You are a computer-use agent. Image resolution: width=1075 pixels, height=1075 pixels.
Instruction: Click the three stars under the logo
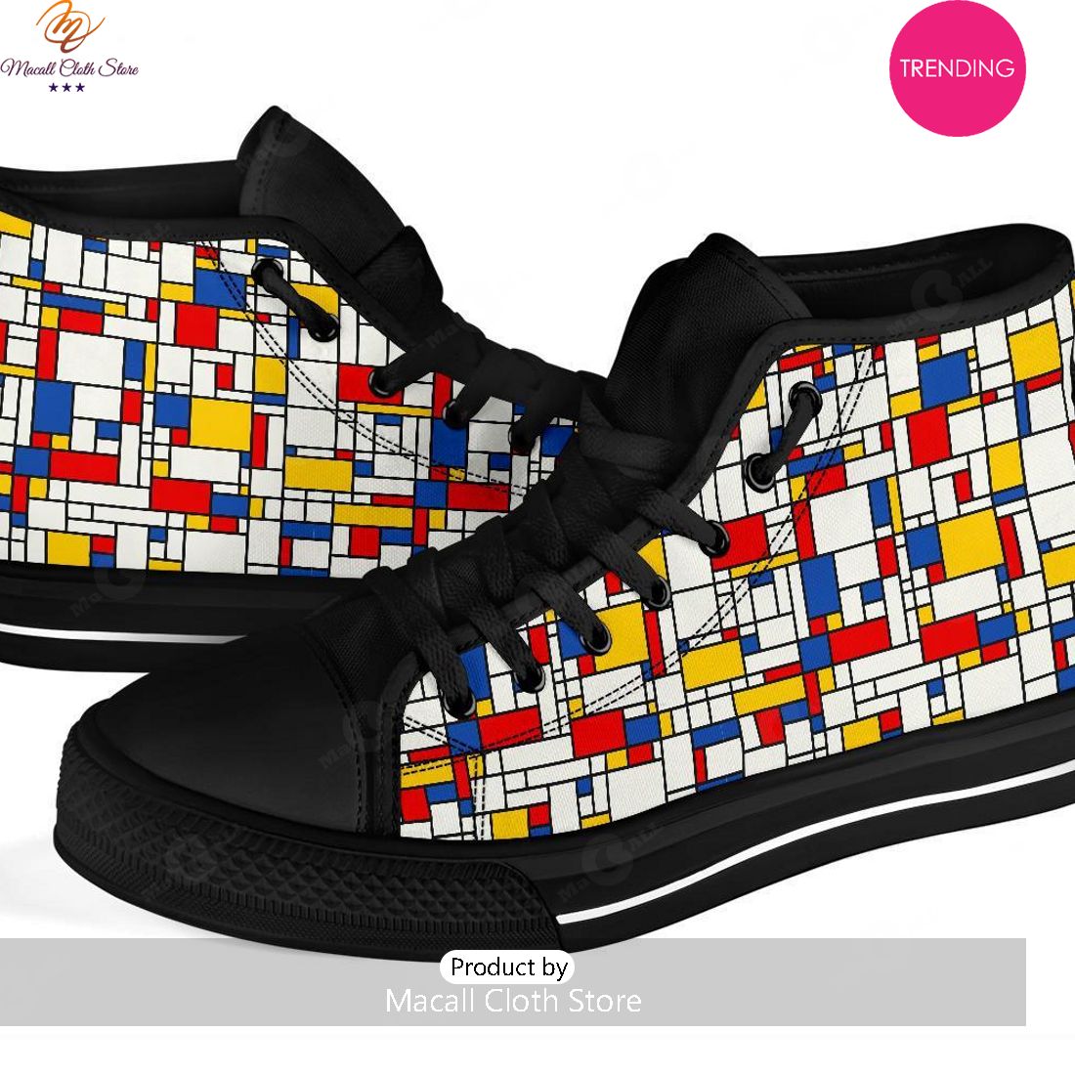click(x=66, y=88)
